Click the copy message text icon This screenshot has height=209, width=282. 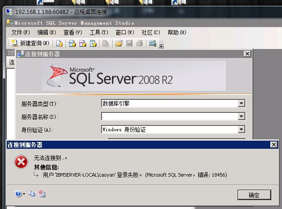point(31,194)
